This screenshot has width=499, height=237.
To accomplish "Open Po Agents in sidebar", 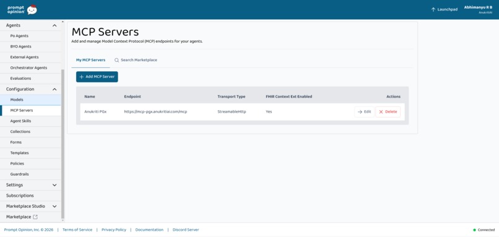I will point(30,36).
